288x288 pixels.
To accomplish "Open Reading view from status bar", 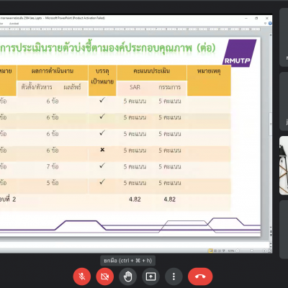I will pos(219,251).
